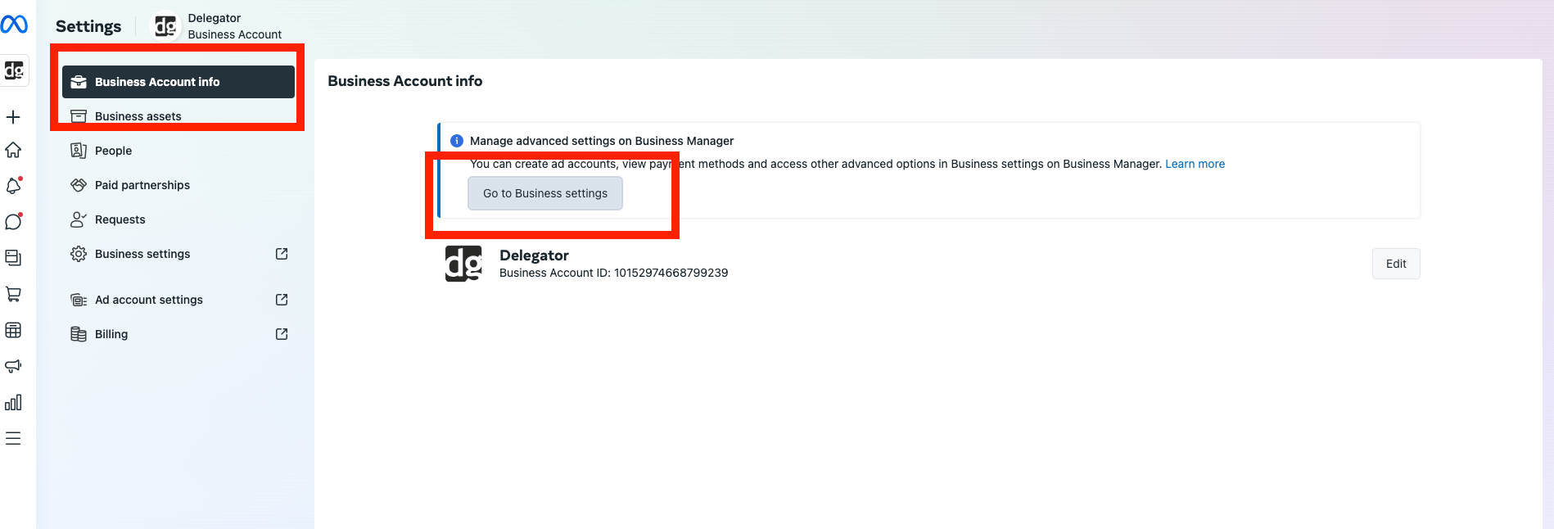Screen dimensions: 1554x529
Task: Open Requests in the settings sidebar
Action: [178, 219]
